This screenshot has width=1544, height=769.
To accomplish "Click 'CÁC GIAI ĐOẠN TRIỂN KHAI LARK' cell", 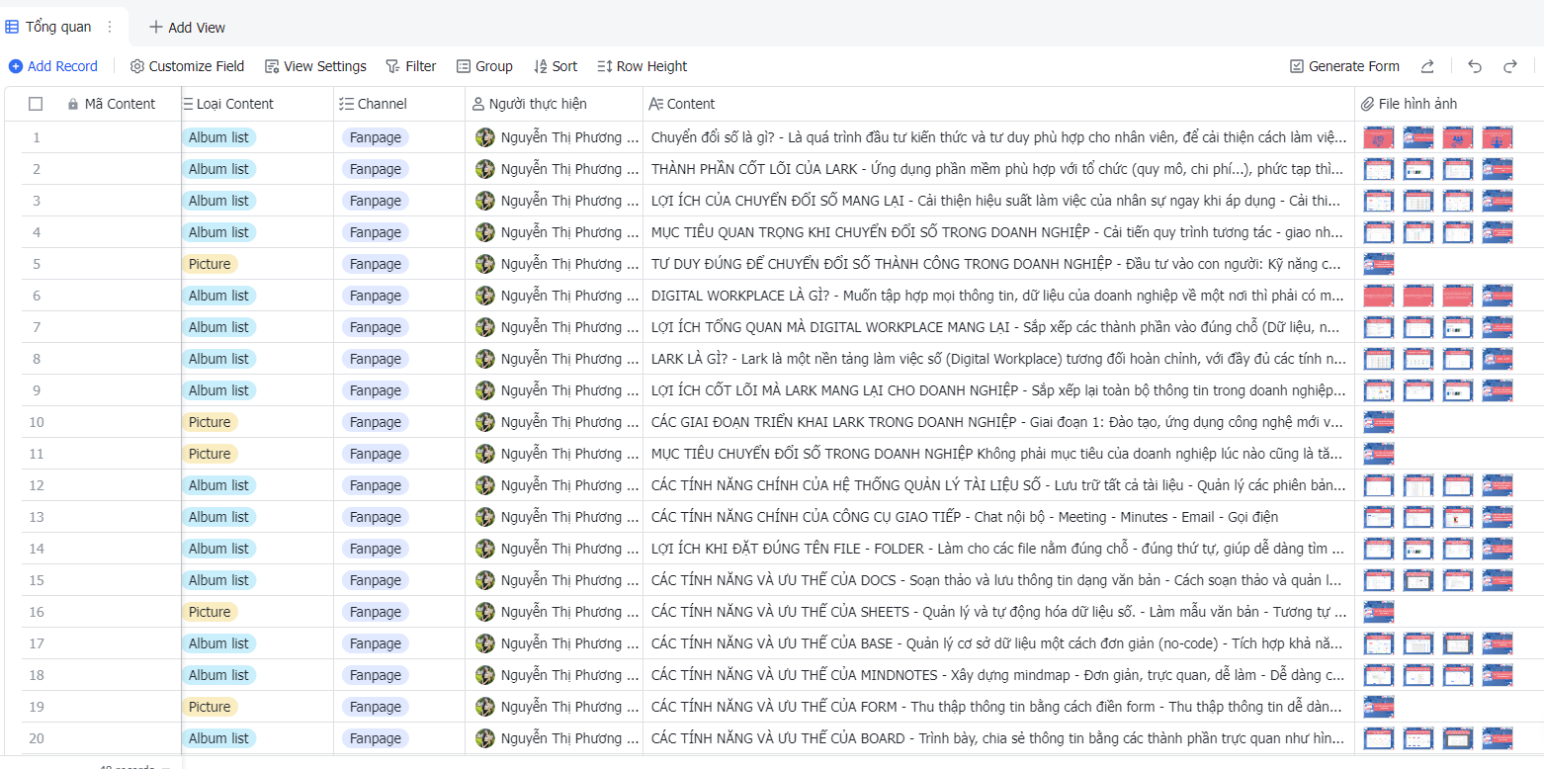I will pyautogui.click(x=999, y=422).
